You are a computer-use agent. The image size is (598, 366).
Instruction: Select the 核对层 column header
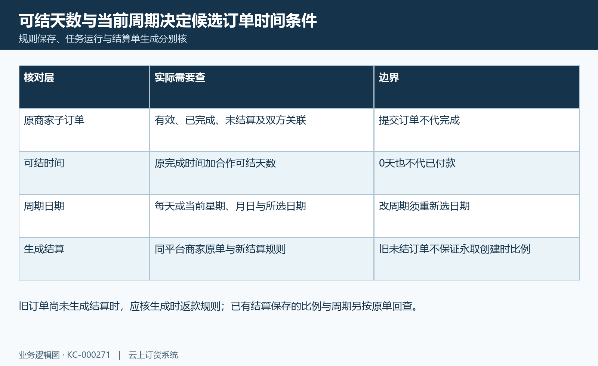pos(84,87)
